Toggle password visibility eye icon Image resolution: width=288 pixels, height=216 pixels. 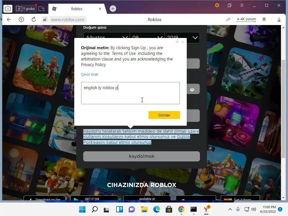(192, 90)
